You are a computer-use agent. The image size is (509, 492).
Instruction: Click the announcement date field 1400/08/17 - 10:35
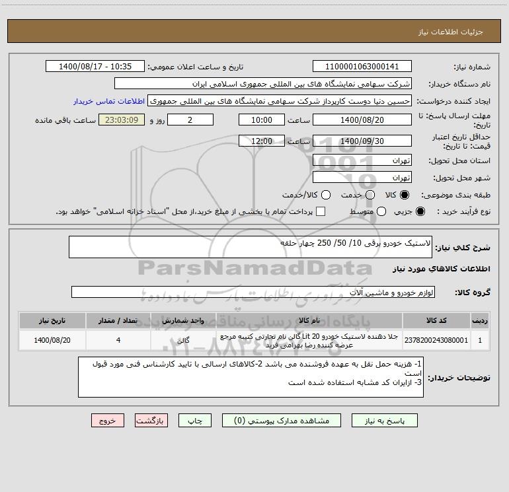pos(95,66)
